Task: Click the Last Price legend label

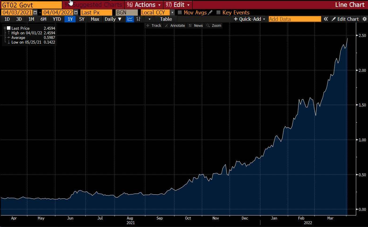Action: pyautogui.click(x=20, y=28)
